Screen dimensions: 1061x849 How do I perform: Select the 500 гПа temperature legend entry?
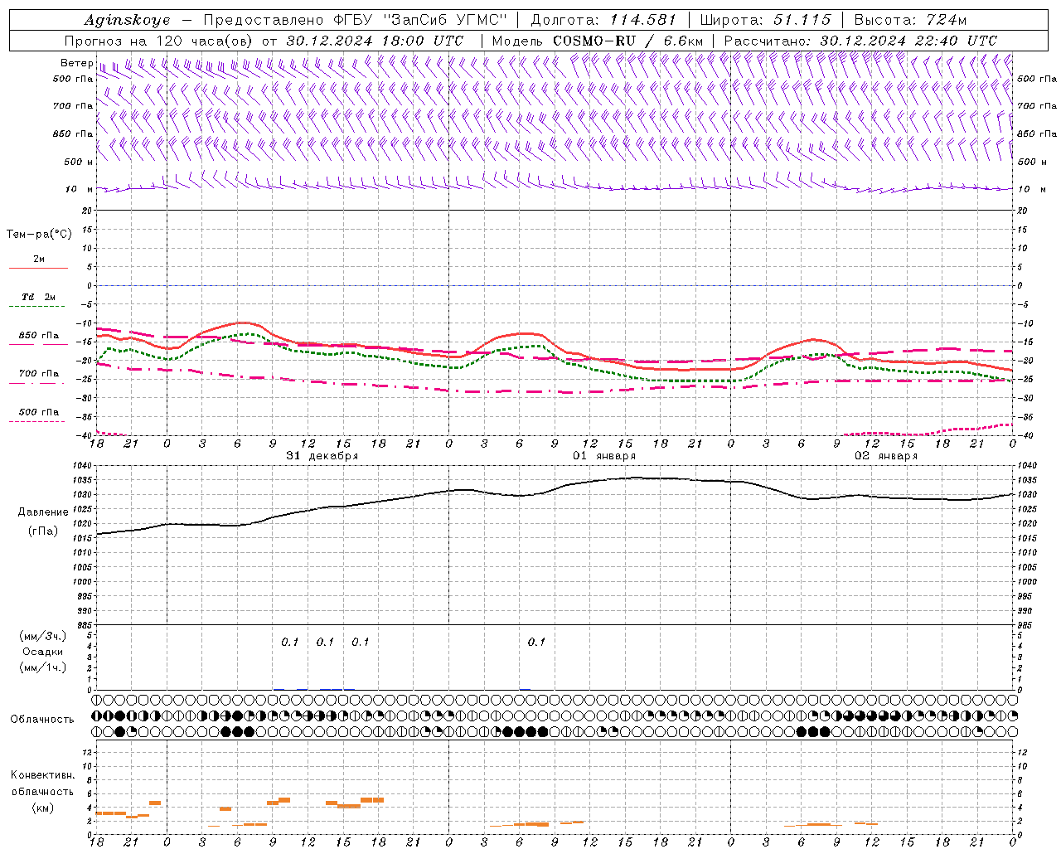tap(38, 412)
